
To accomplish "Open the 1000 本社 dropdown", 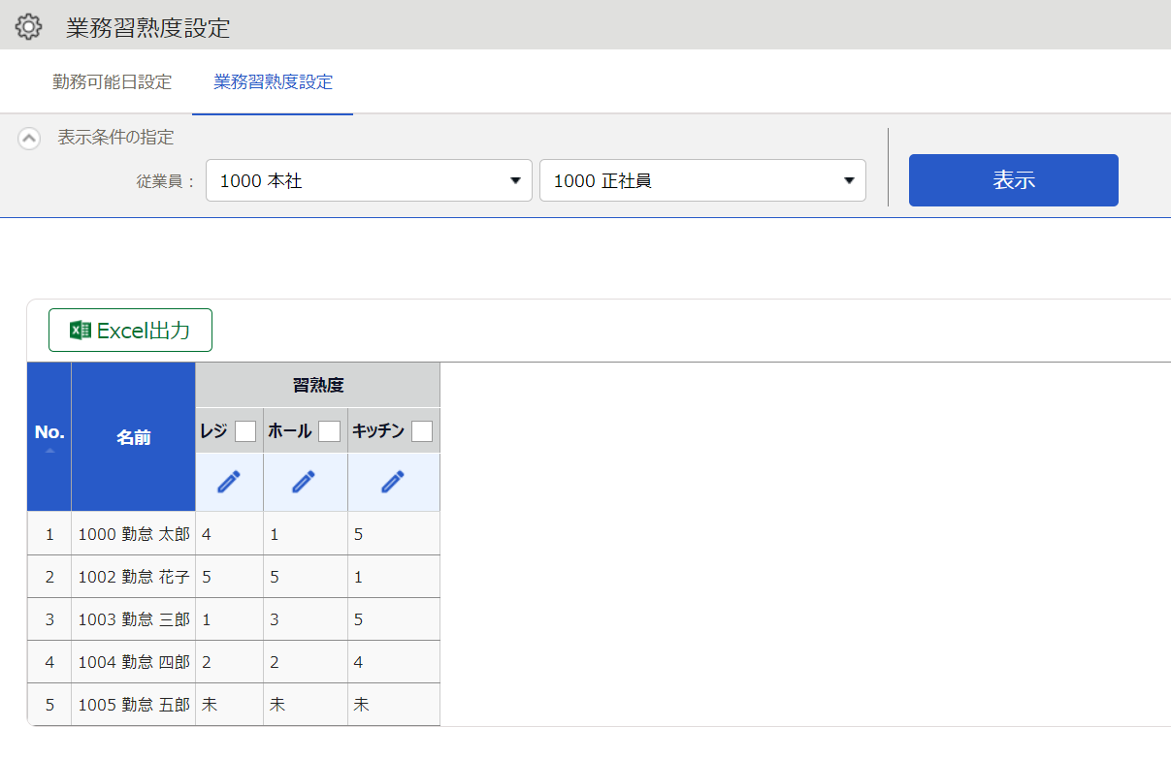I will [369, 180].
